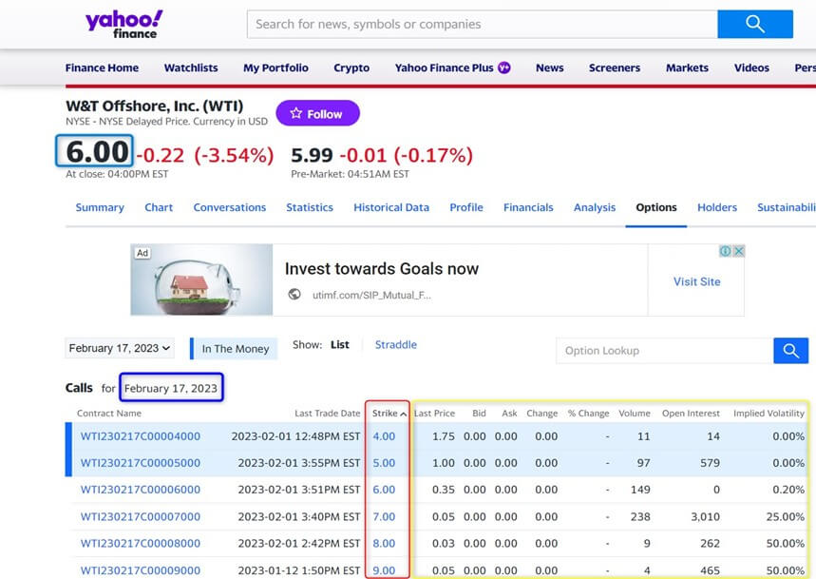816x579 pixels.
Task: Open My Portfolio in navigation
Action: point(275,68)
